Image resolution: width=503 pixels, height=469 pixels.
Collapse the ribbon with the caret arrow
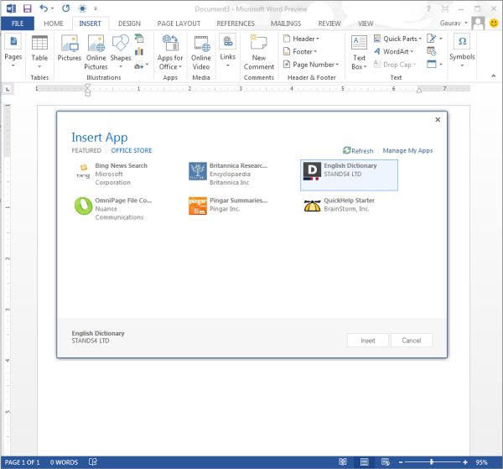tap(494, 76)
